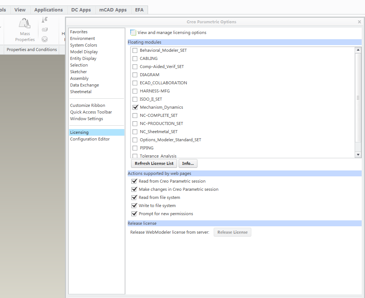Open the Mass Properties tool
Screen dimensions: 365x298
pos(25,30)
